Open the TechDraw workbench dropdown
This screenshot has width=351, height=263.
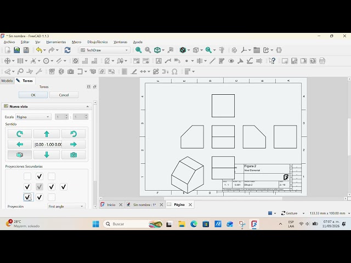105,50
